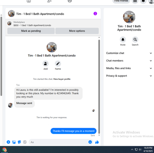Click the Marketplace listing thumbnail beside $850
This screenshot has width=154, height=153.
pyautogui.click(x=9, y=23)
